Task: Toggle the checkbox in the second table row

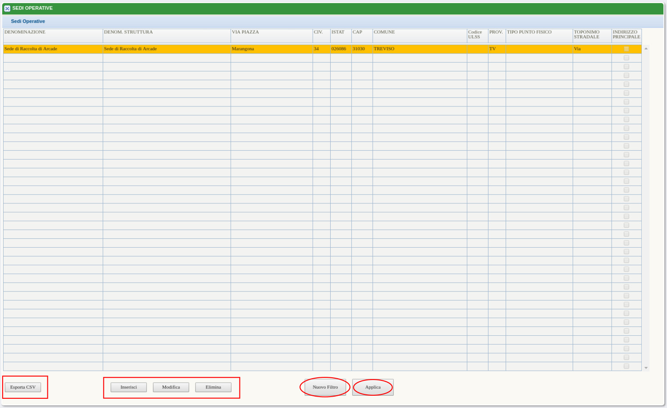Action: coord(626,58)
